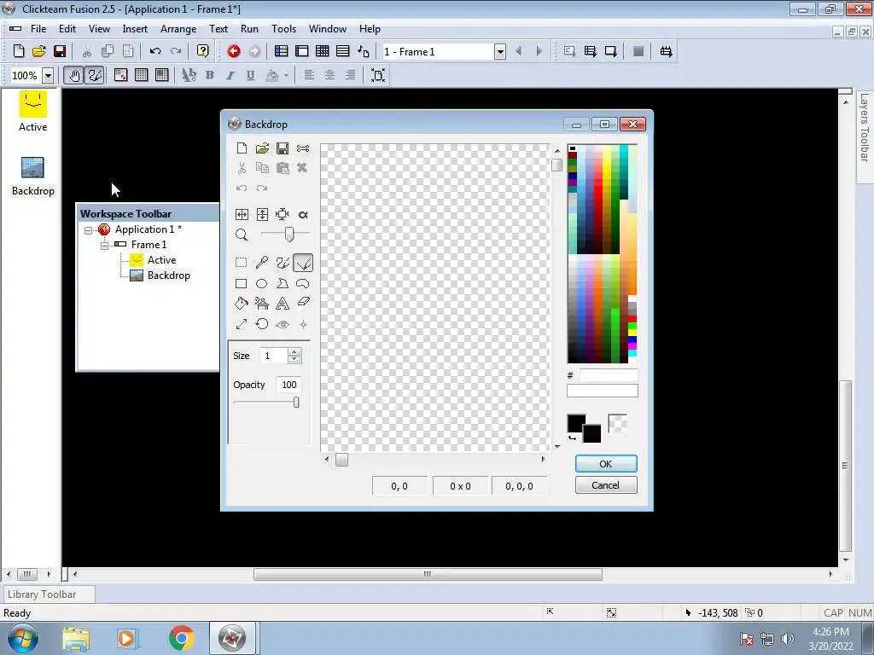874x655 pixels.
Task: Collapse the Application 1 tree node
Action: point(88,230)
